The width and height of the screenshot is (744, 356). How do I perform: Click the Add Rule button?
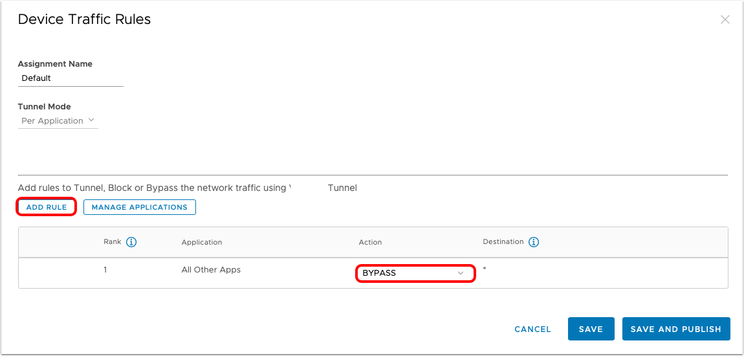pos(47,207)
